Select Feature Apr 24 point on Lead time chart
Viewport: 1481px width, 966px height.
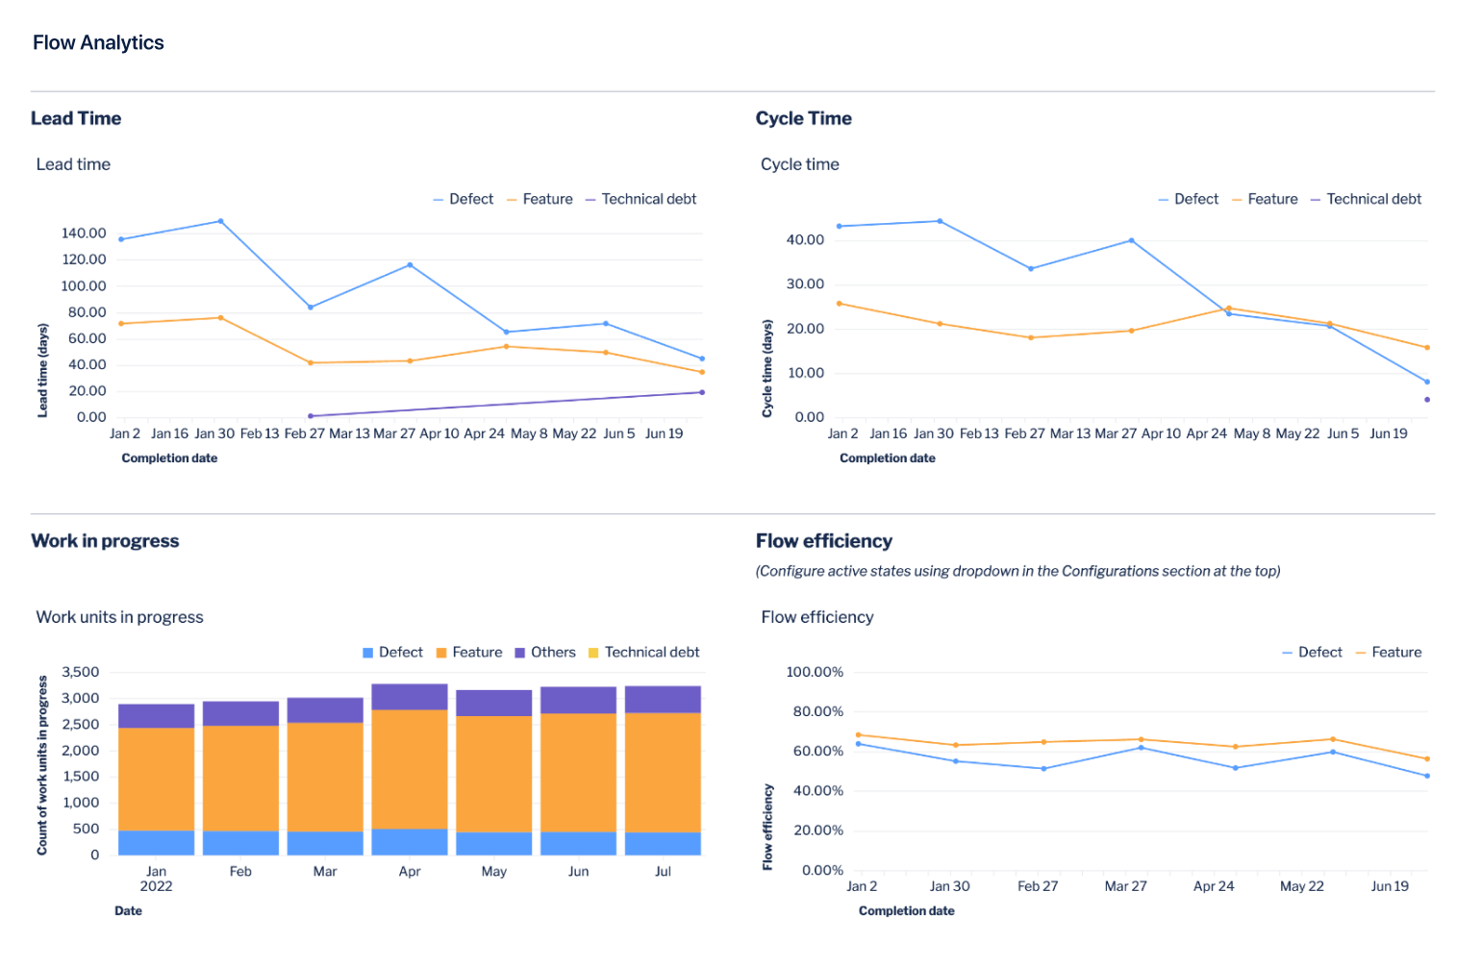pyautogui.click(x=507, y=346)
